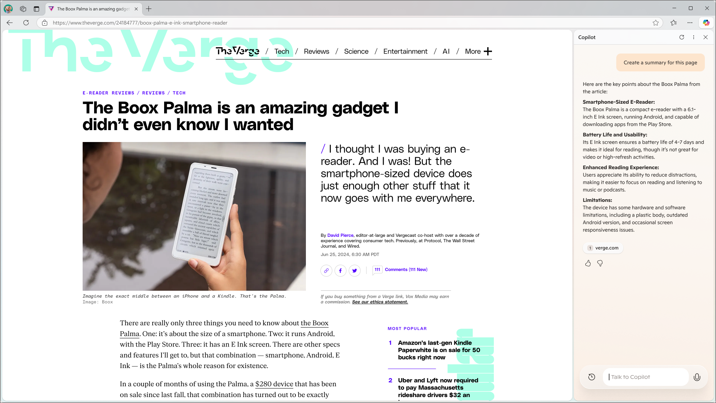Click the Copilot voice input microphone icon

click(697, 377)
